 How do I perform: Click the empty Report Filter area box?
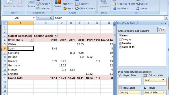point(130,82)
